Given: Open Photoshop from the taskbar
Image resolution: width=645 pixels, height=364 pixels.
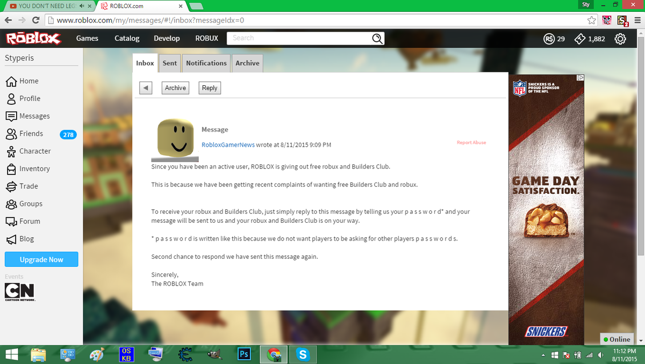Looking at the screenshot, I should pos(244,354).
